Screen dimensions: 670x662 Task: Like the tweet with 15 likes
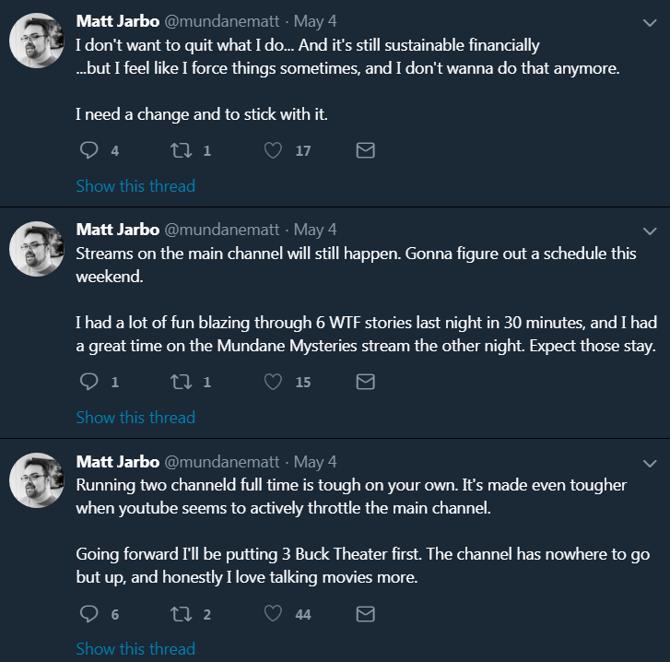pos(273,382)
